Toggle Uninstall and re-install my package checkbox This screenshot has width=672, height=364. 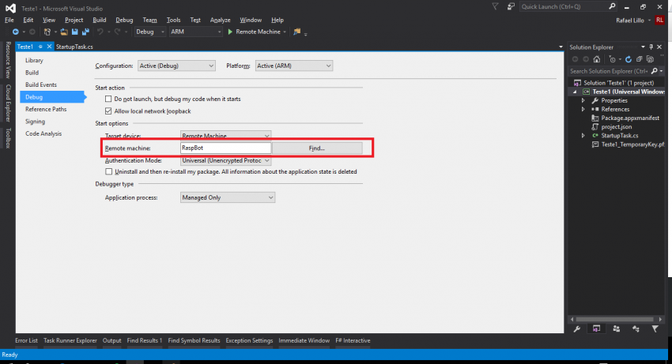click(x=109, y=171)
